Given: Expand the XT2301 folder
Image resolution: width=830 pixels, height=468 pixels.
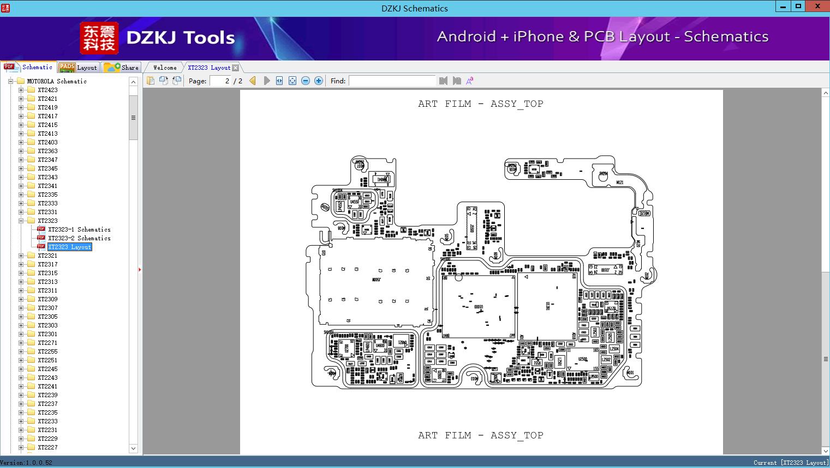Looking at the screenshot, I should click(x=21, y=334).
